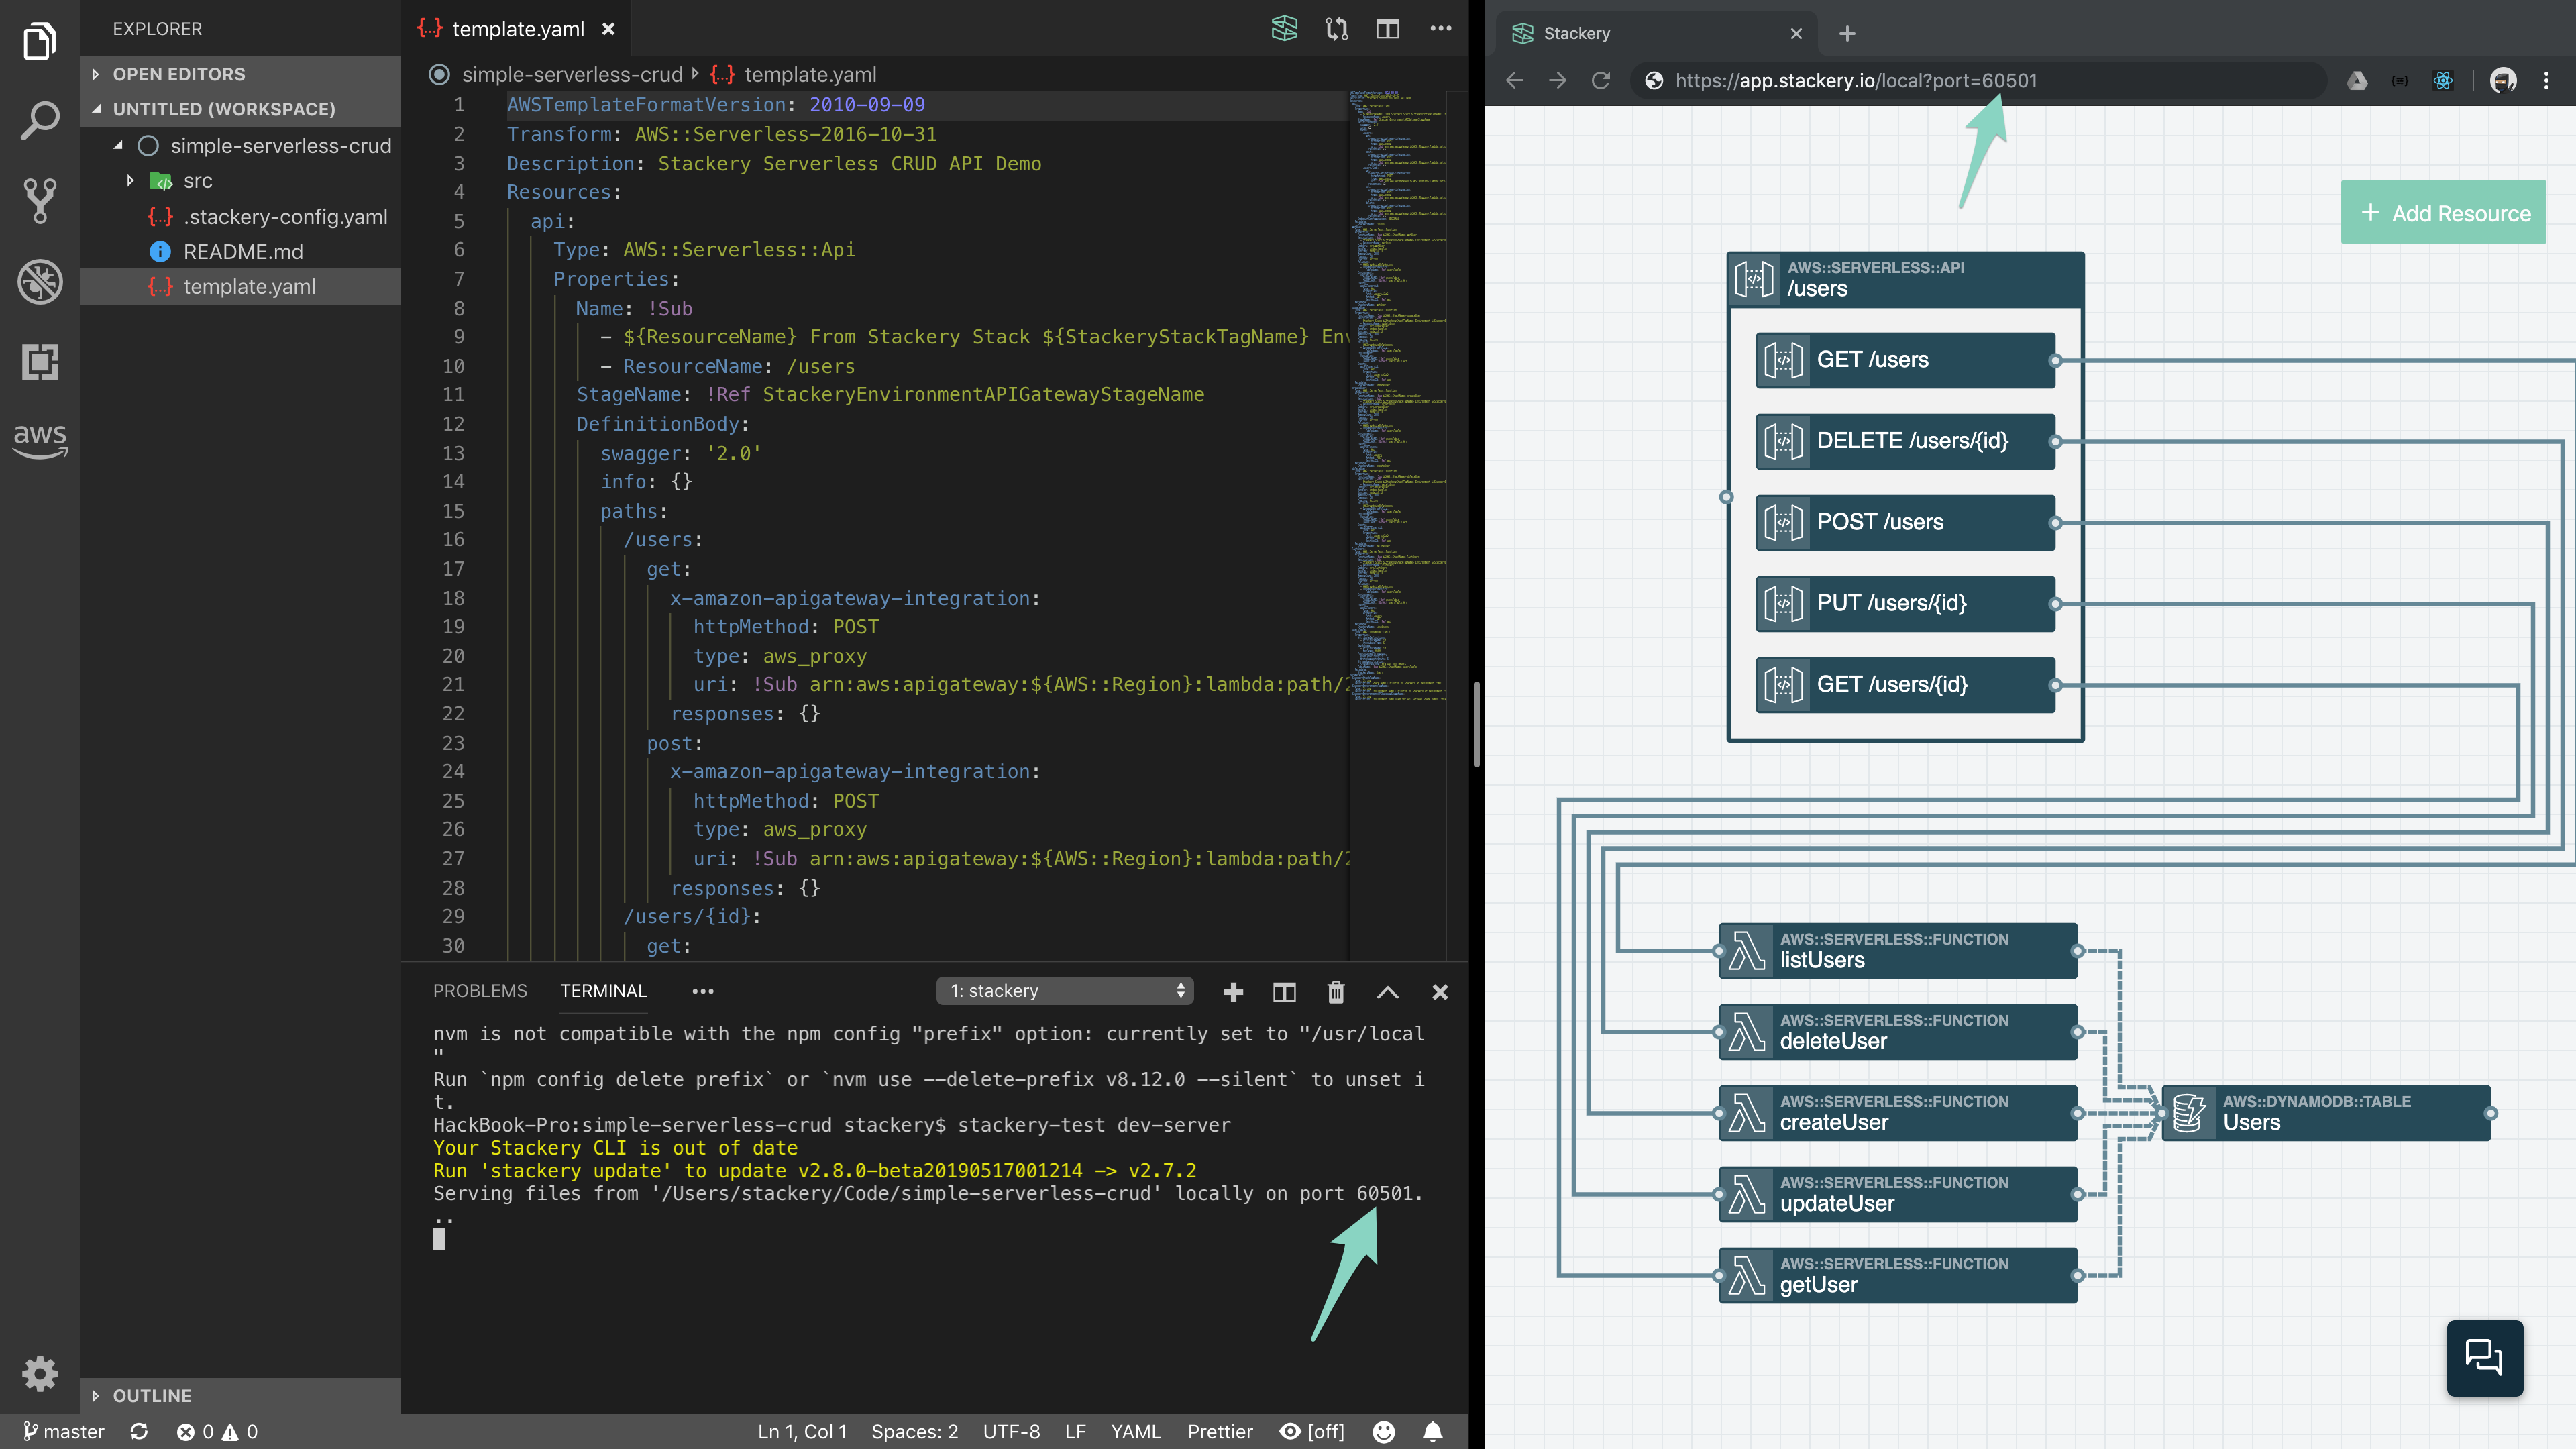Select the createUser function node

[1897, 1112]
